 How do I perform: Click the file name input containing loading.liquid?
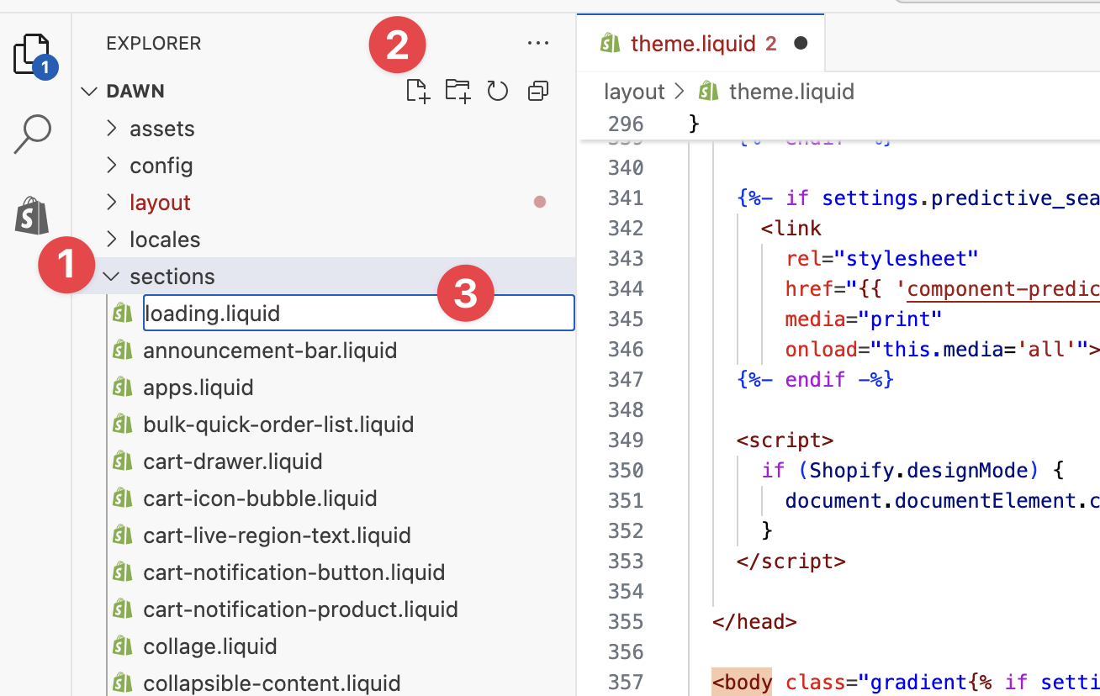(x=358, y=314)
